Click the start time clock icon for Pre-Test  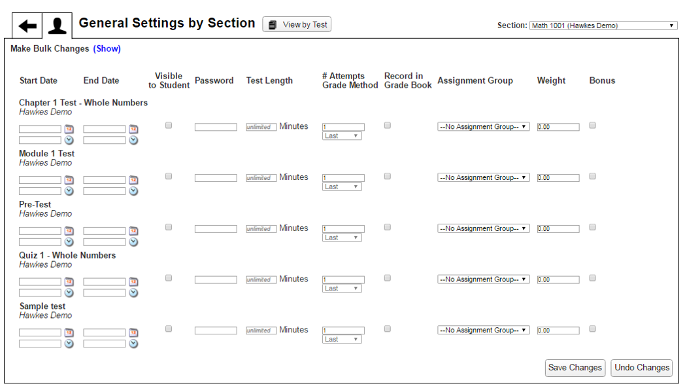coord(69,241)
